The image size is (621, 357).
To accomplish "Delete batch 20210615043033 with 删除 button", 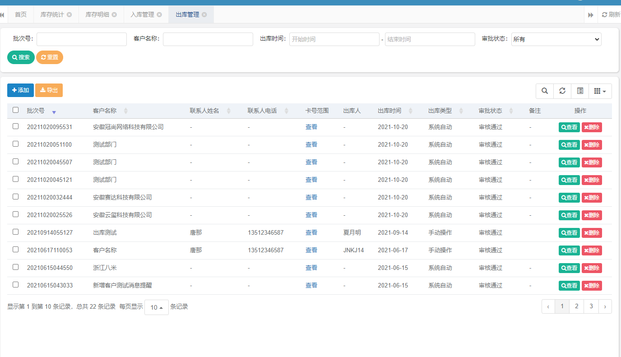I will coord(592,286).
